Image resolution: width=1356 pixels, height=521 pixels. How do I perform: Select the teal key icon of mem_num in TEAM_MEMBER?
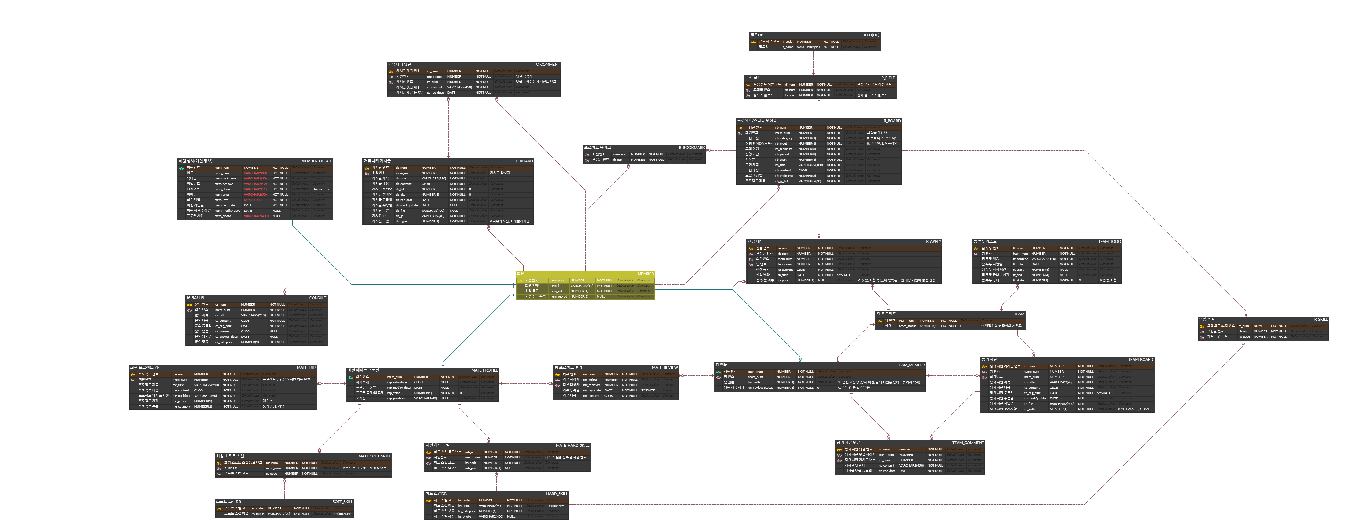(719, 372)
